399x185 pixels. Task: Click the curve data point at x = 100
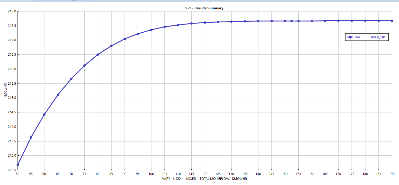151,30
